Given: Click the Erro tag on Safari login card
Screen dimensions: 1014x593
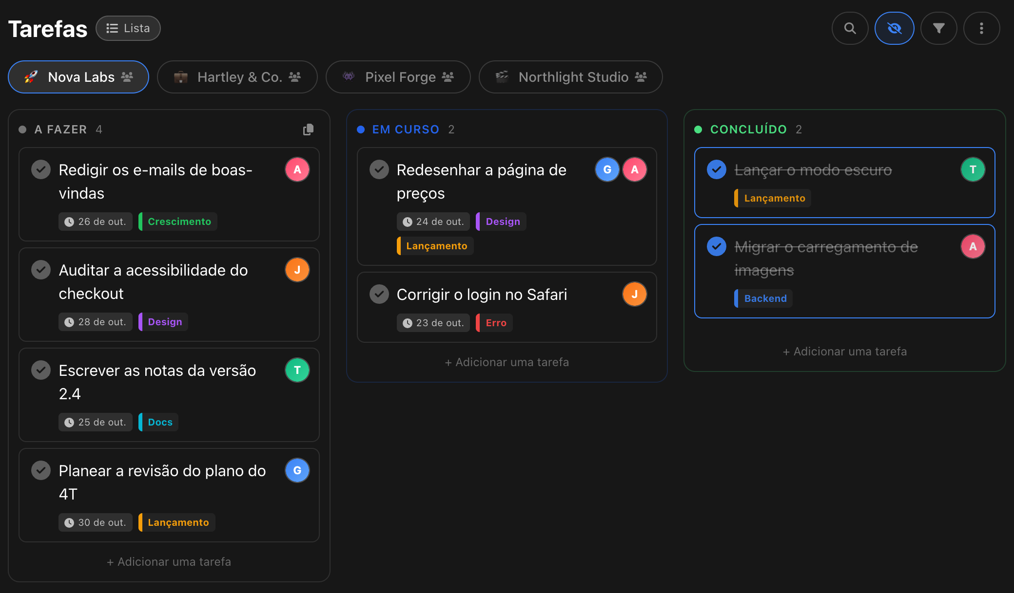Looking at the screenshot, I should tap(494, 323).
